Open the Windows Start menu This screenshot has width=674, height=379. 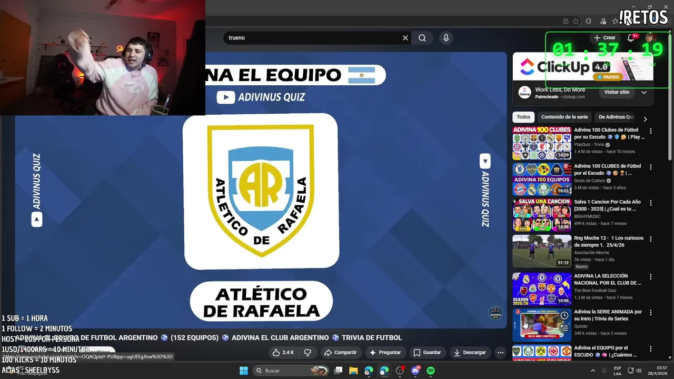(x=244, y=371)
